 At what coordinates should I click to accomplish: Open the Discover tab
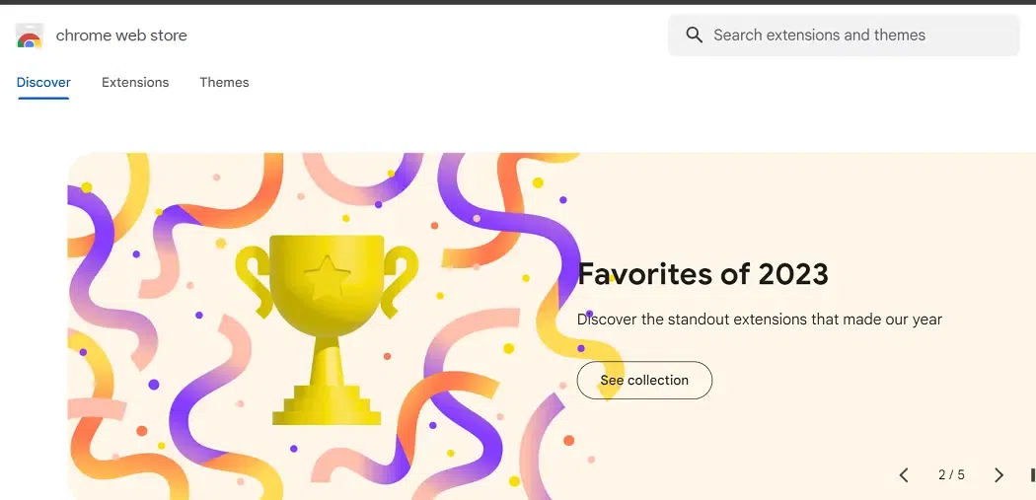point(43,83)
